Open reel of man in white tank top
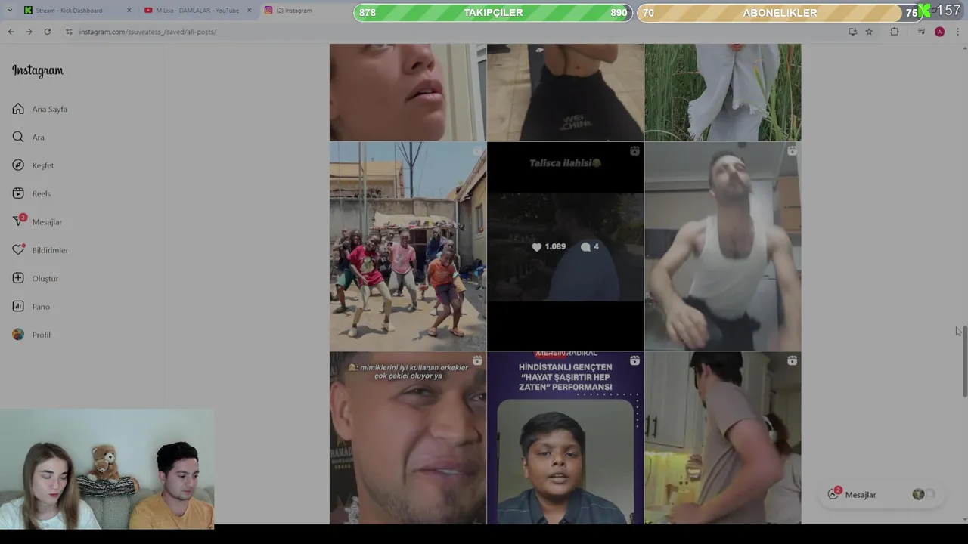Viewport: 968px width, 544px height. tap(722, 246)
